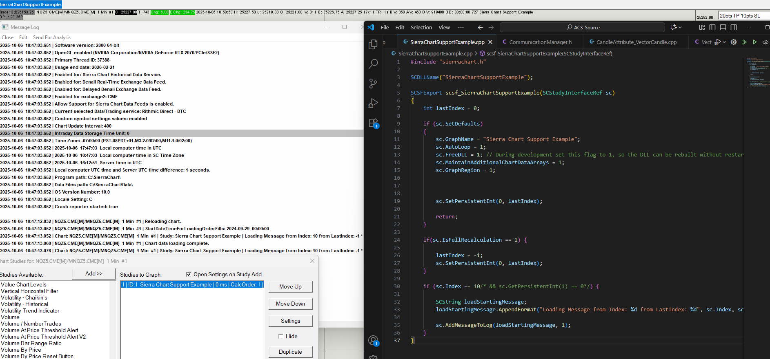Select Volatility - Chaikin's study
The width and height of the screenshot is (770, 359).
24,297
